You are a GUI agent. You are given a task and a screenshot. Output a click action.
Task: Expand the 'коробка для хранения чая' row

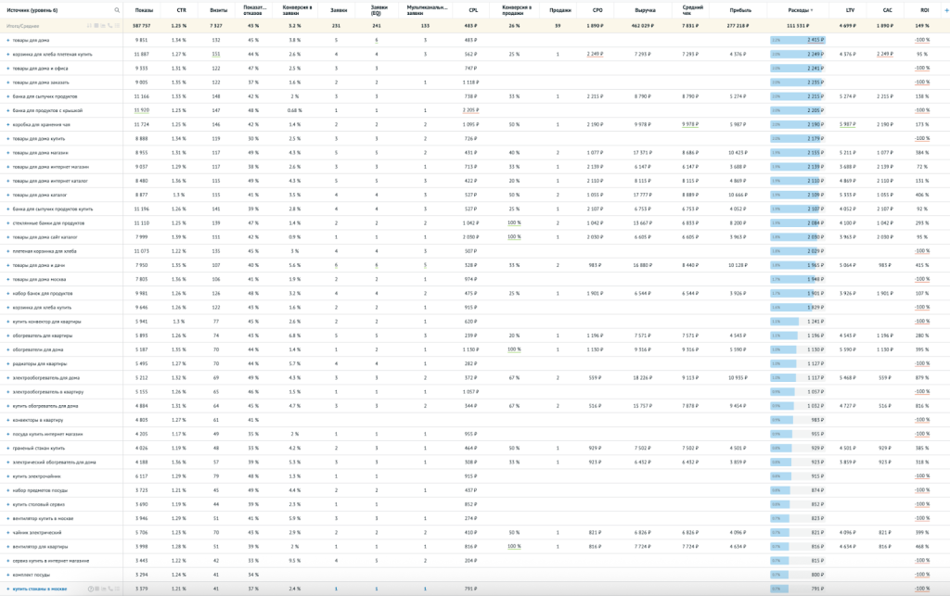[x=7, y=124]
